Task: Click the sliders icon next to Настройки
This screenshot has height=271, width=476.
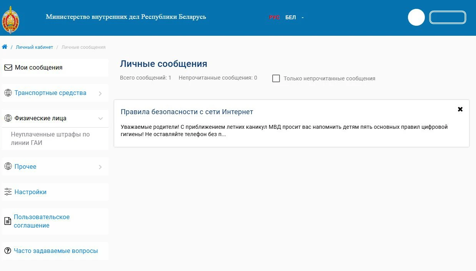Action: coord(8,192)
